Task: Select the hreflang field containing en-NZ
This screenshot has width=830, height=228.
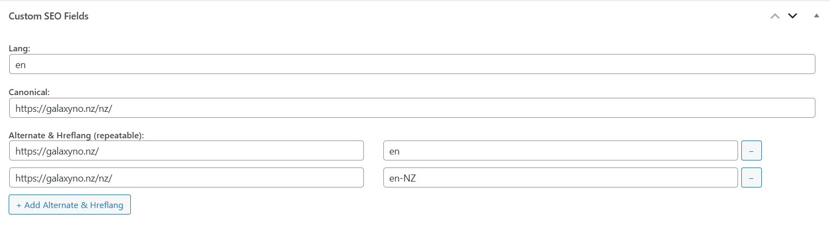Action: [560, 178]
